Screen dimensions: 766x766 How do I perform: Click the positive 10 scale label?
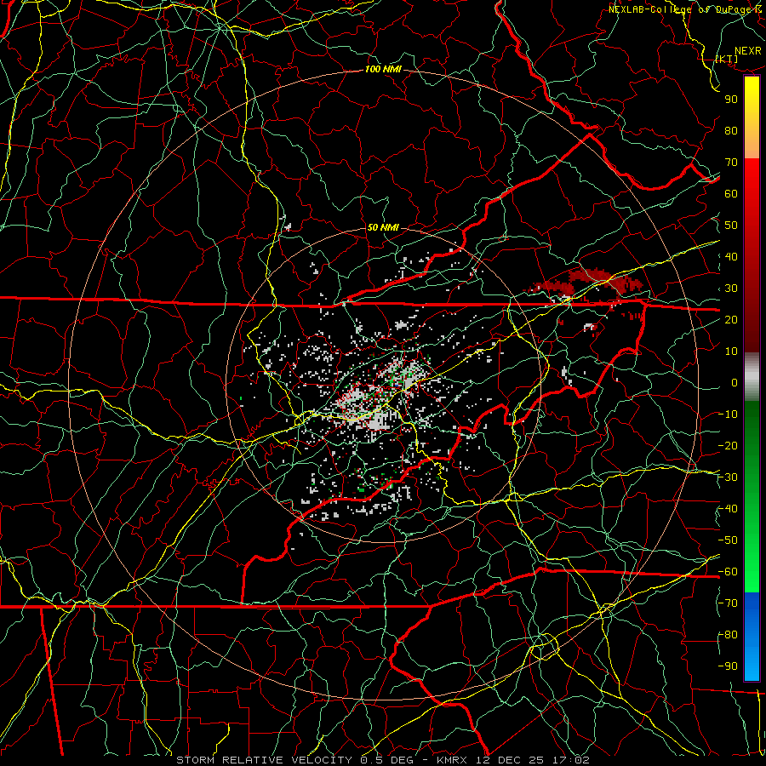pyautogui.click(x=731, y=352)
